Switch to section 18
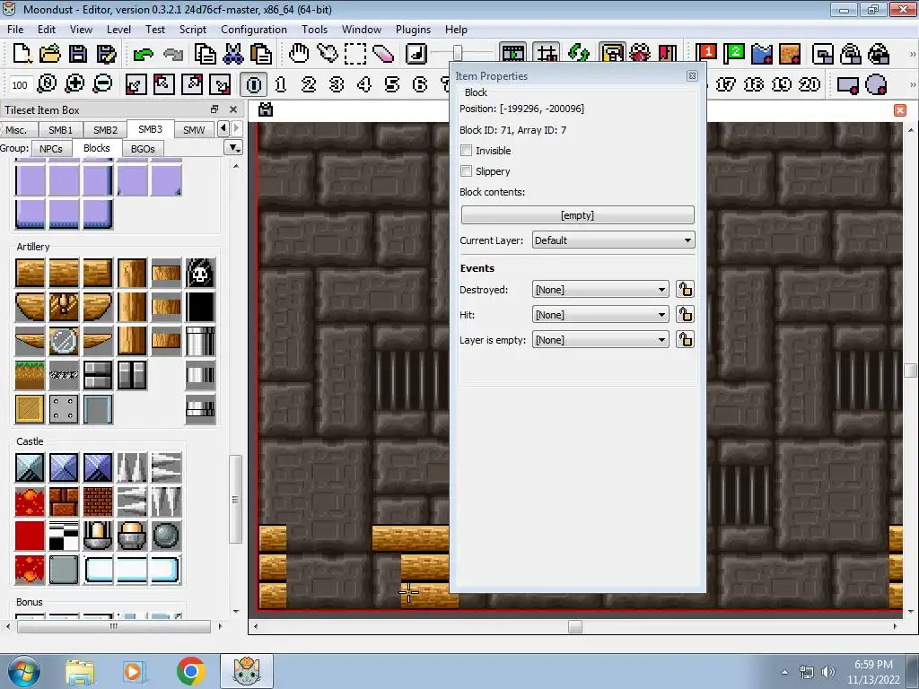Screen dimensions: 919x689 pyautogui.click(x=753, y=84)
